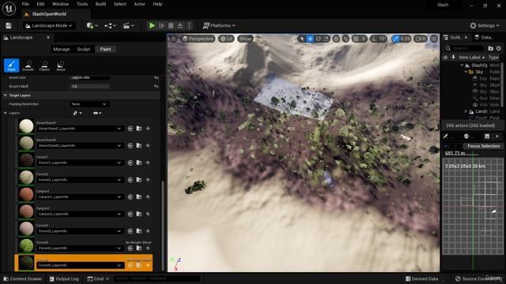Open the Build menu
Viewport: 506px width, 284px height.
tap(100, 4)
